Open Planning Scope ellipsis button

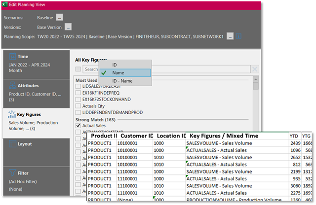(x=230, y=36)
